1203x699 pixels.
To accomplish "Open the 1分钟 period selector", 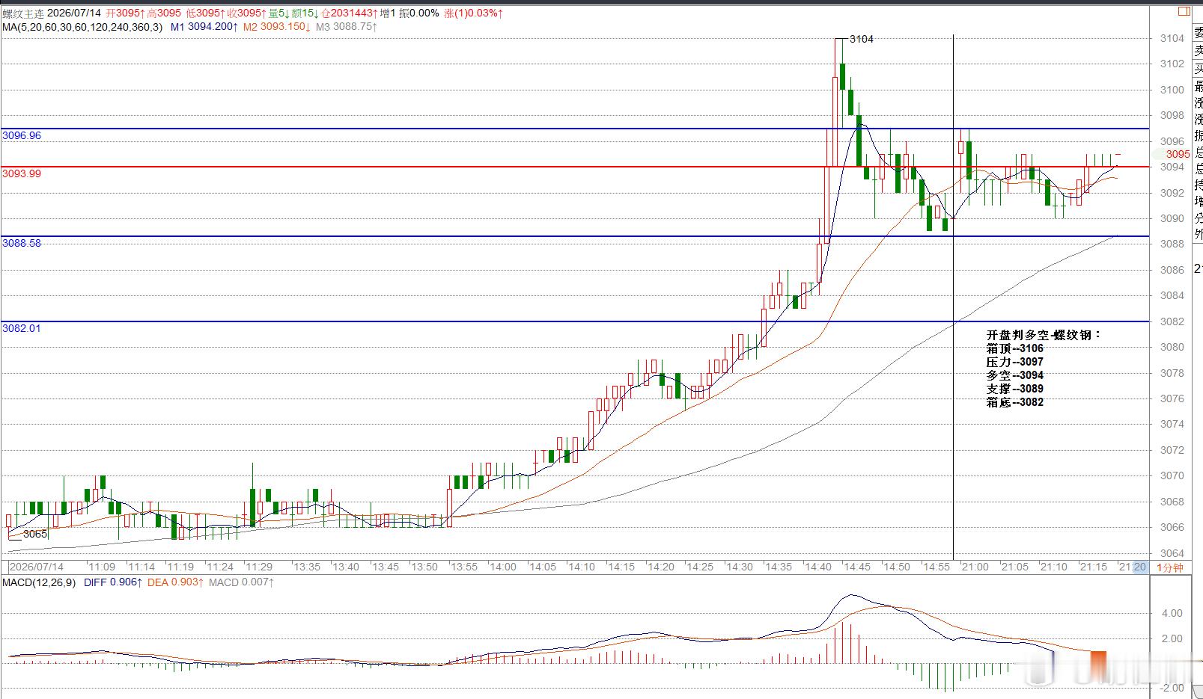I will 1169,567.
